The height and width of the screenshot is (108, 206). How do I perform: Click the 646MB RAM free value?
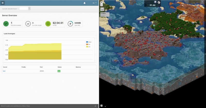click(x=78, y=23)
